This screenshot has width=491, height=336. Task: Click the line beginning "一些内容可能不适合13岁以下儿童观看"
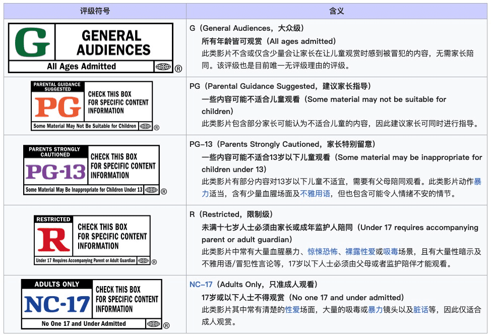click(x=342, y=163)
